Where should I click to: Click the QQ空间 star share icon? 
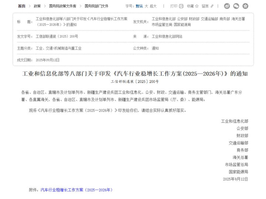[x=245, y=6]
